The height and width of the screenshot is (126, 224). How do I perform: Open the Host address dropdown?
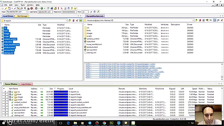coord(27,12)
